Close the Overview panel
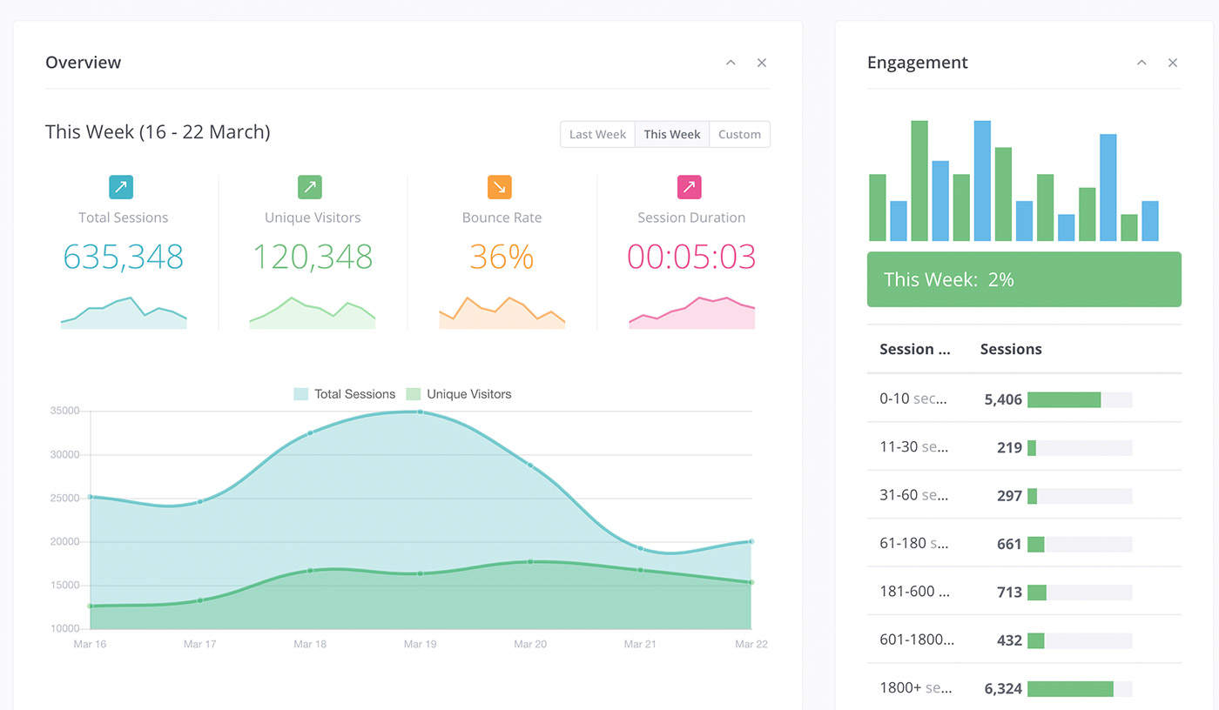1219x710 pixels. pos(762,63)
